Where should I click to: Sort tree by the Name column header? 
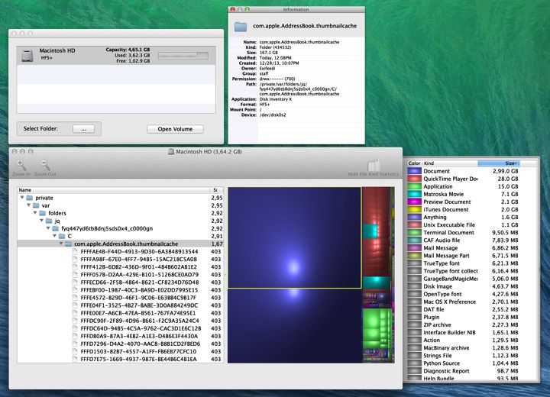(x=114, y=190)
